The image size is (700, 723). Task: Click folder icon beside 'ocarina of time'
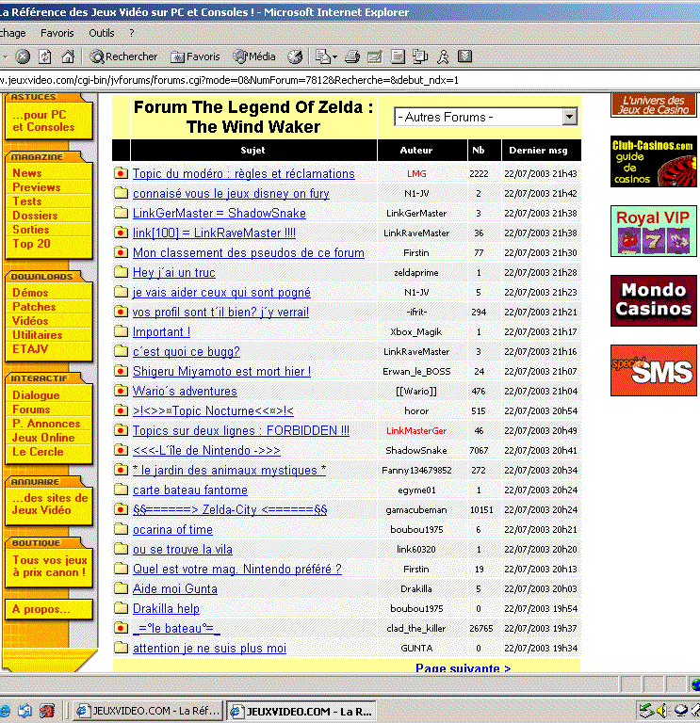point(121,529)
